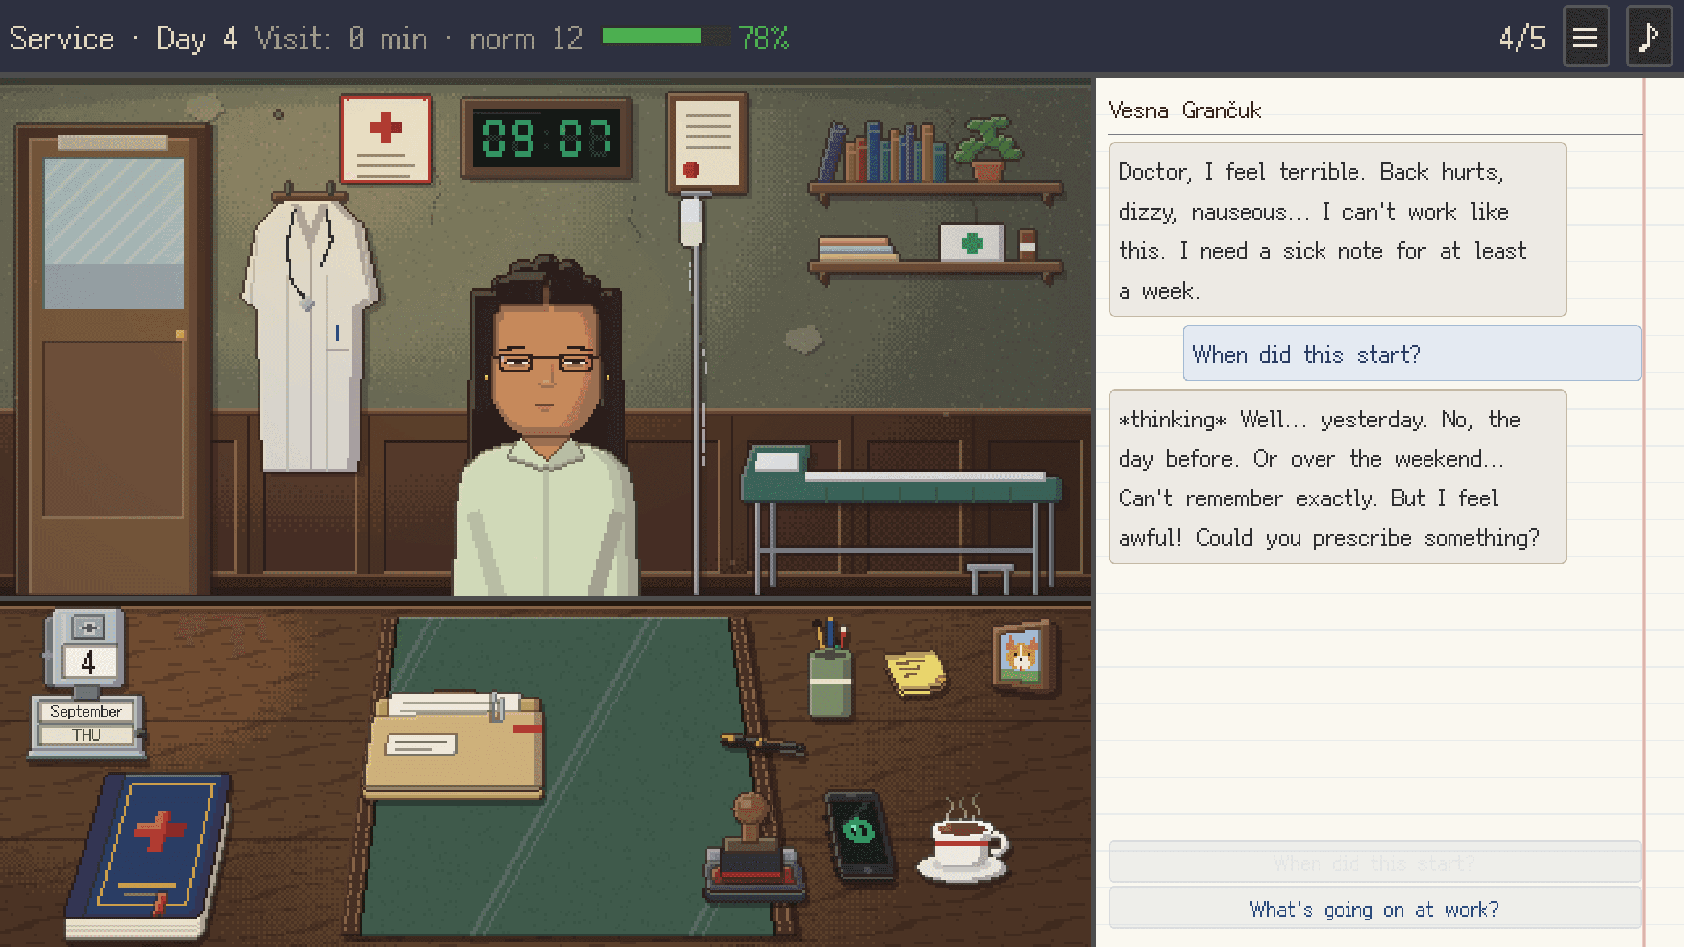
Task: Inspect the red cross wall poster
Action: tap(386, 139)
